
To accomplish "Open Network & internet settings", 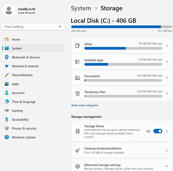I will click(x=33, y=66).
